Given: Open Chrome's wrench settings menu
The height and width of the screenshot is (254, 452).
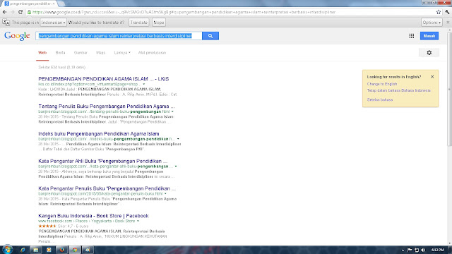Looking at the screenshot, I should pyautogui.click(x=447, y=12).
